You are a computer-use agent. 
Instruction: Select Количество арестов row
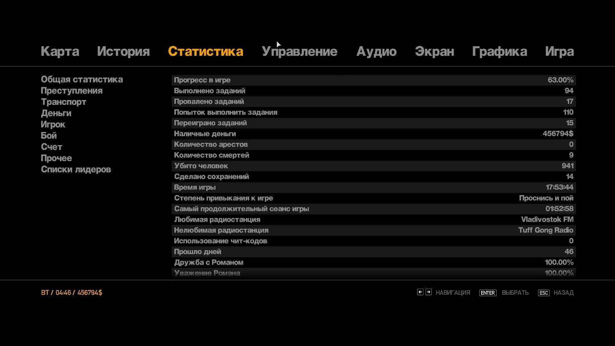[x=373, y=144]
